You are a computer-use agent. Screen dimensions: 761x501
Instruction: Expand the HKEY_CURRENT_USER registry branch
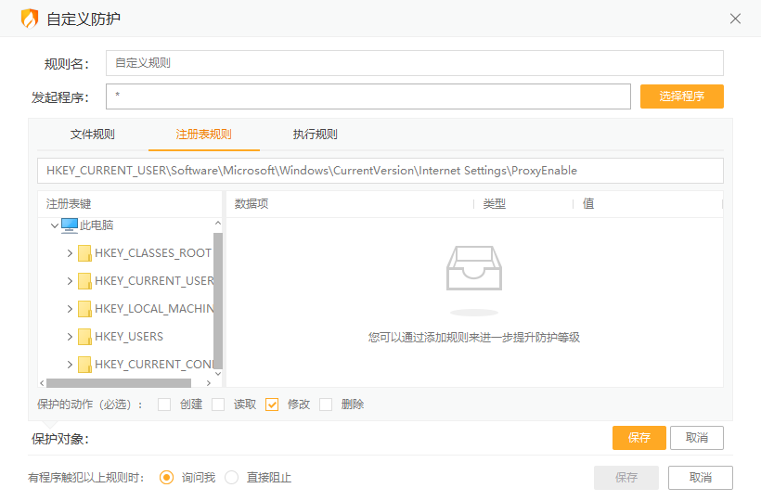tap(70, 281)
